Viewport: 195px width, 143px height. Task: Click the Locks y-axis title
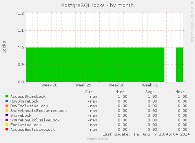pyautogui.click(x=4, y=47)
